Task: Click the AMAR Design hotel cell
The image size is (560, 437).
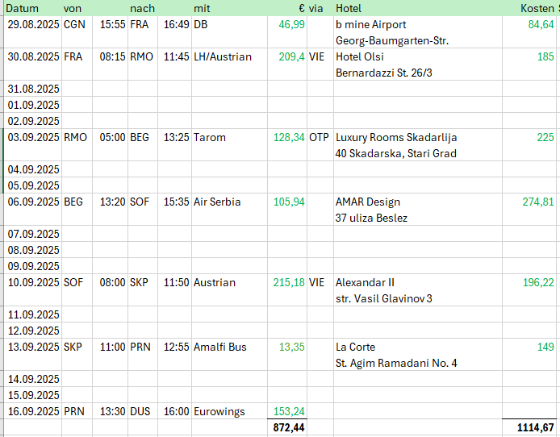Action: pos(418,210)
